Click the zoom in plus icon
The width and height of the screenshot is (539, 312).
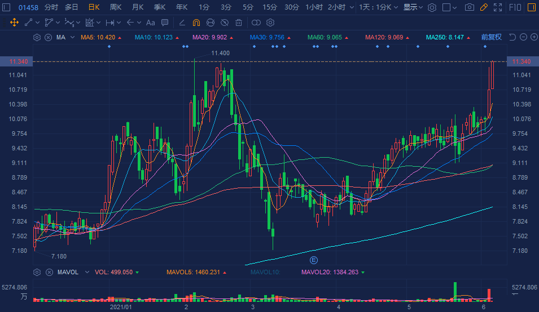click(x=533, y=37)
